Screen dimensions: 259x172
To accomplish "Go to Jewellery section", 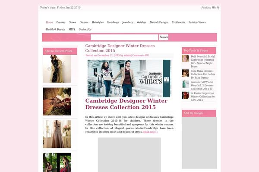I will point(127,22).
